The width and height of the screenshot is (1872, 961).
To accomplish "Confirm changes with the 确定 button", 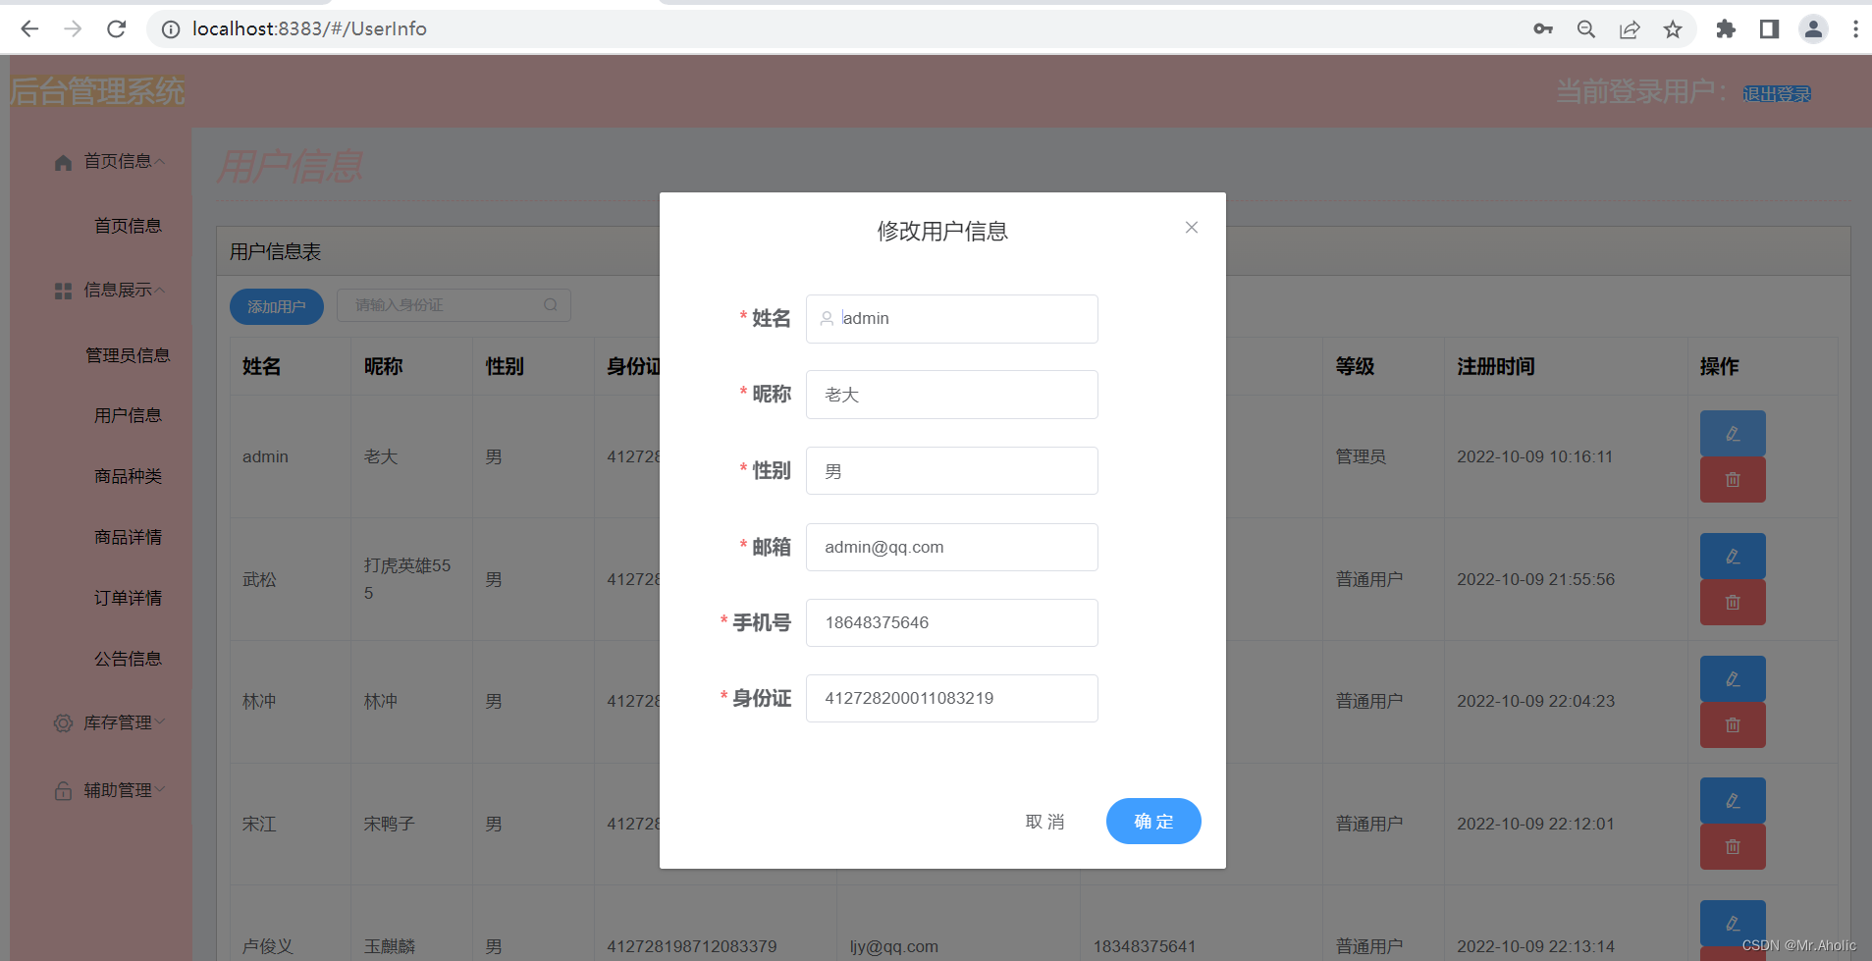I will click(x=1152, y=822).
